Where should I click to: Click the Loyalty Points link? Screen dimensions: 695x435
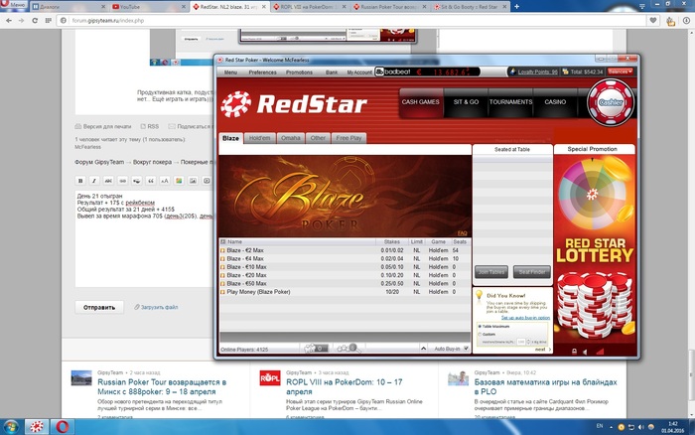[x=537, y=72]
